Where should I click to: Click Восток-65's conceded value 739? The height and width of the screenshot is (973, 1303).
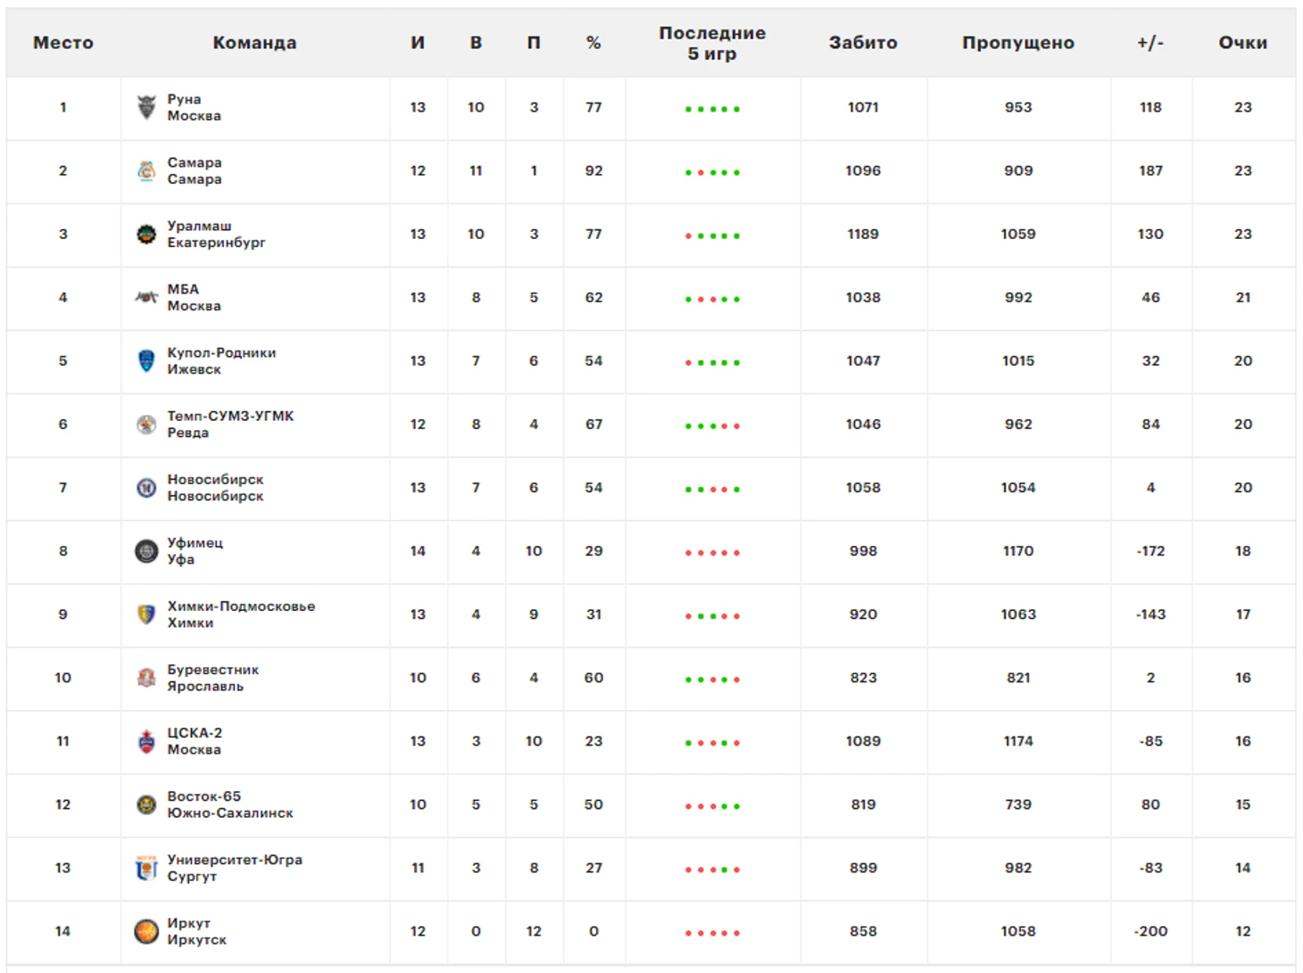(1018, 804)
